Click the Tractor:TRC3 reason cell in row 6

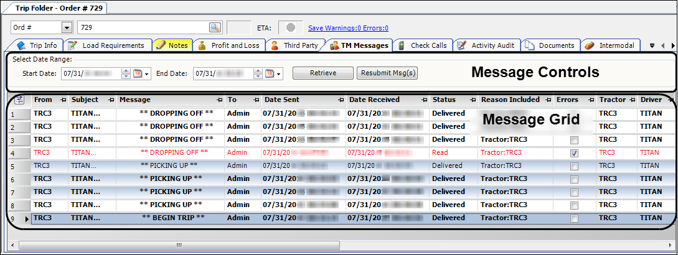(516, 179)
